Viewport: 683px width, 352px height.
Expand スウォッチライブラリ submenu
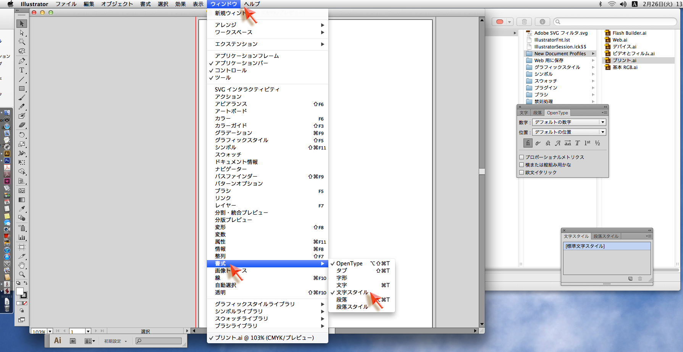[267, 319]
